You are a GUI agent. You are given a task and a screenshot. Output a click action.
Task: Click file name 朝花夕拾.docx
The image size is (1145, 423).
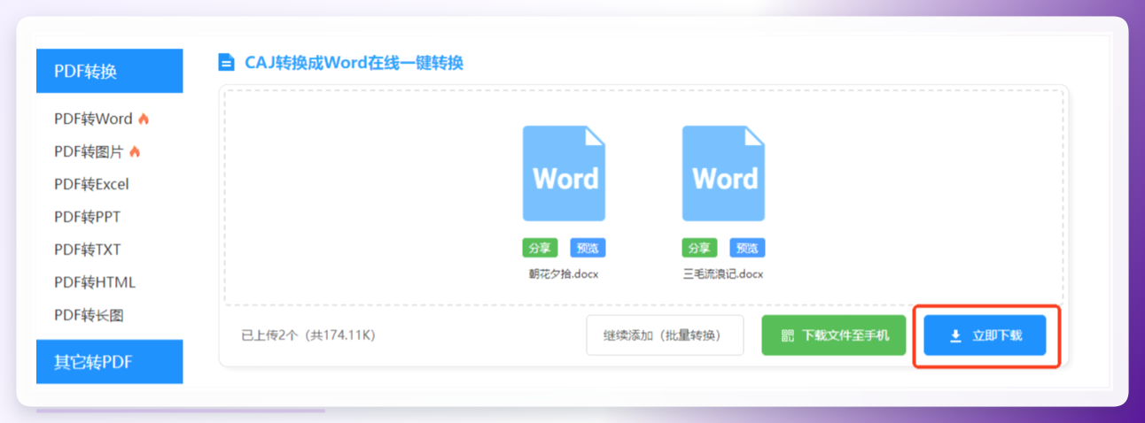[564, 274]
